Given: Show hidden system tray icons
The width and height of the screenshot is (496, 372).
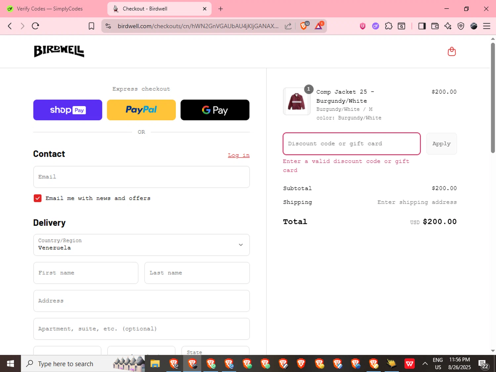Looking at the screenshot, I should click(425, 364).
